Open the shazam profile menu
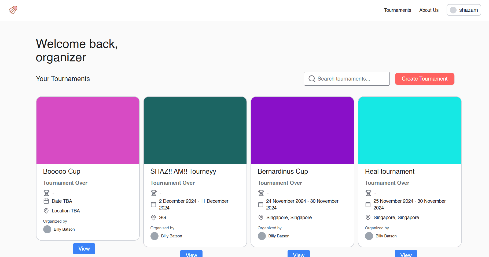Viewport: 489px width, 257px height. pyautogui.click(x=464, y=10)
